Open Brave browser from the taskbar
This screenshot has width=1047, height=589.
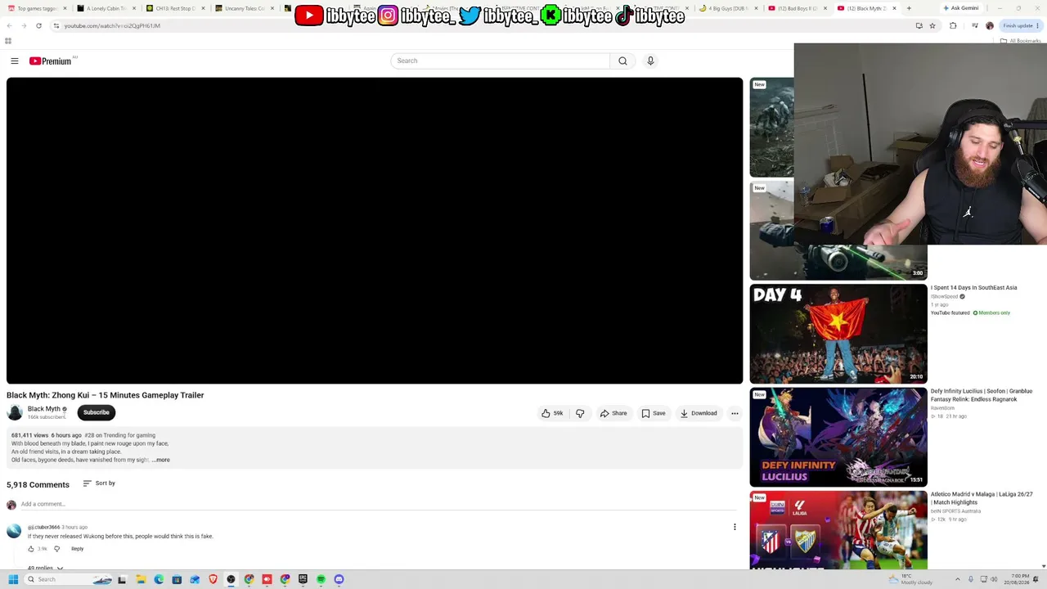pyautogui.click(x=213, y=579)
